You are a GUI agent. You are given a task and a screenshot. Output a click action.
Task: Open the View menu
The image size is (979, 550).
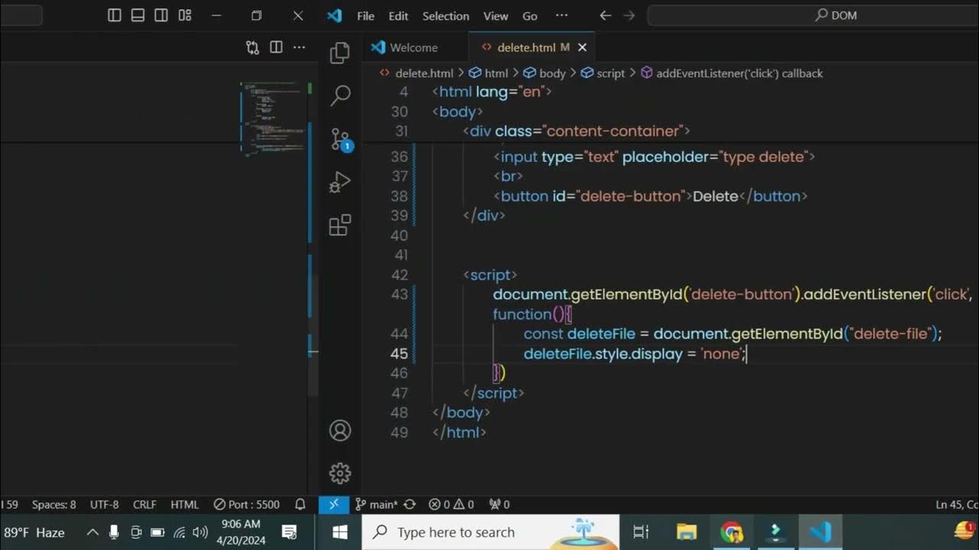496,15
